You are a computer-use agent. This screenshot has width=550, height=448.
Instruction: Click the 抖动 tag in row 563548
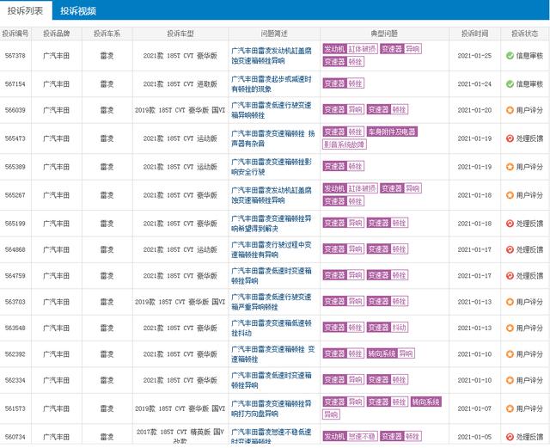399,328
